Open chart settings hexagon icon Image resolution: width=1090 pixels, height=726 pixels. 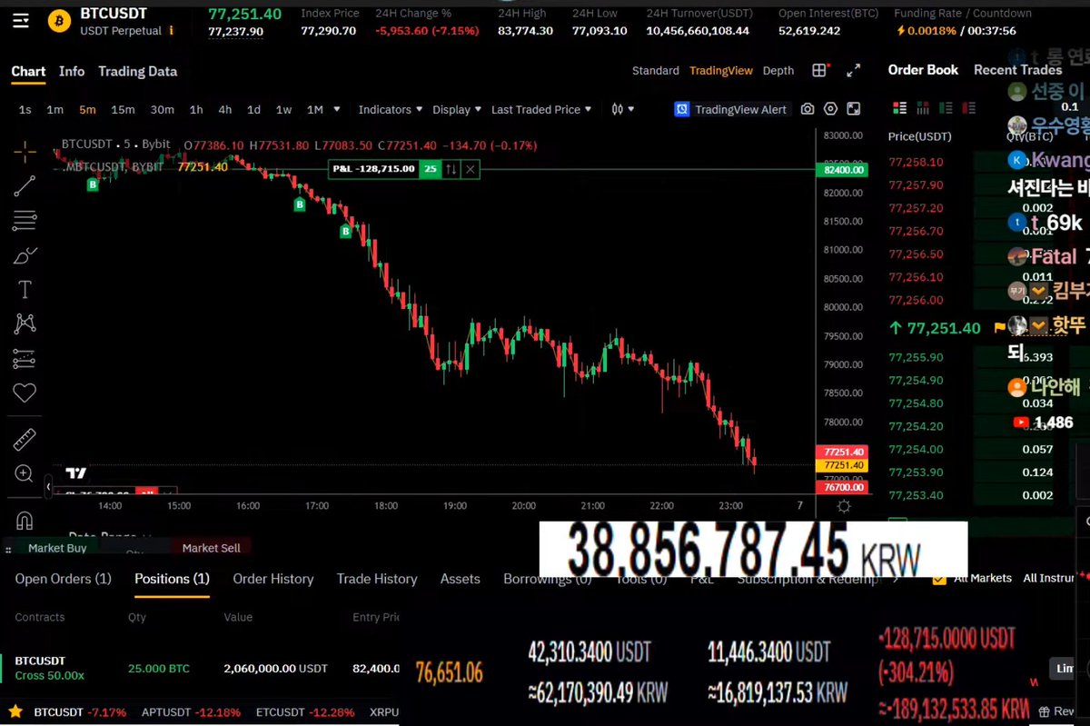coord(830,109)
